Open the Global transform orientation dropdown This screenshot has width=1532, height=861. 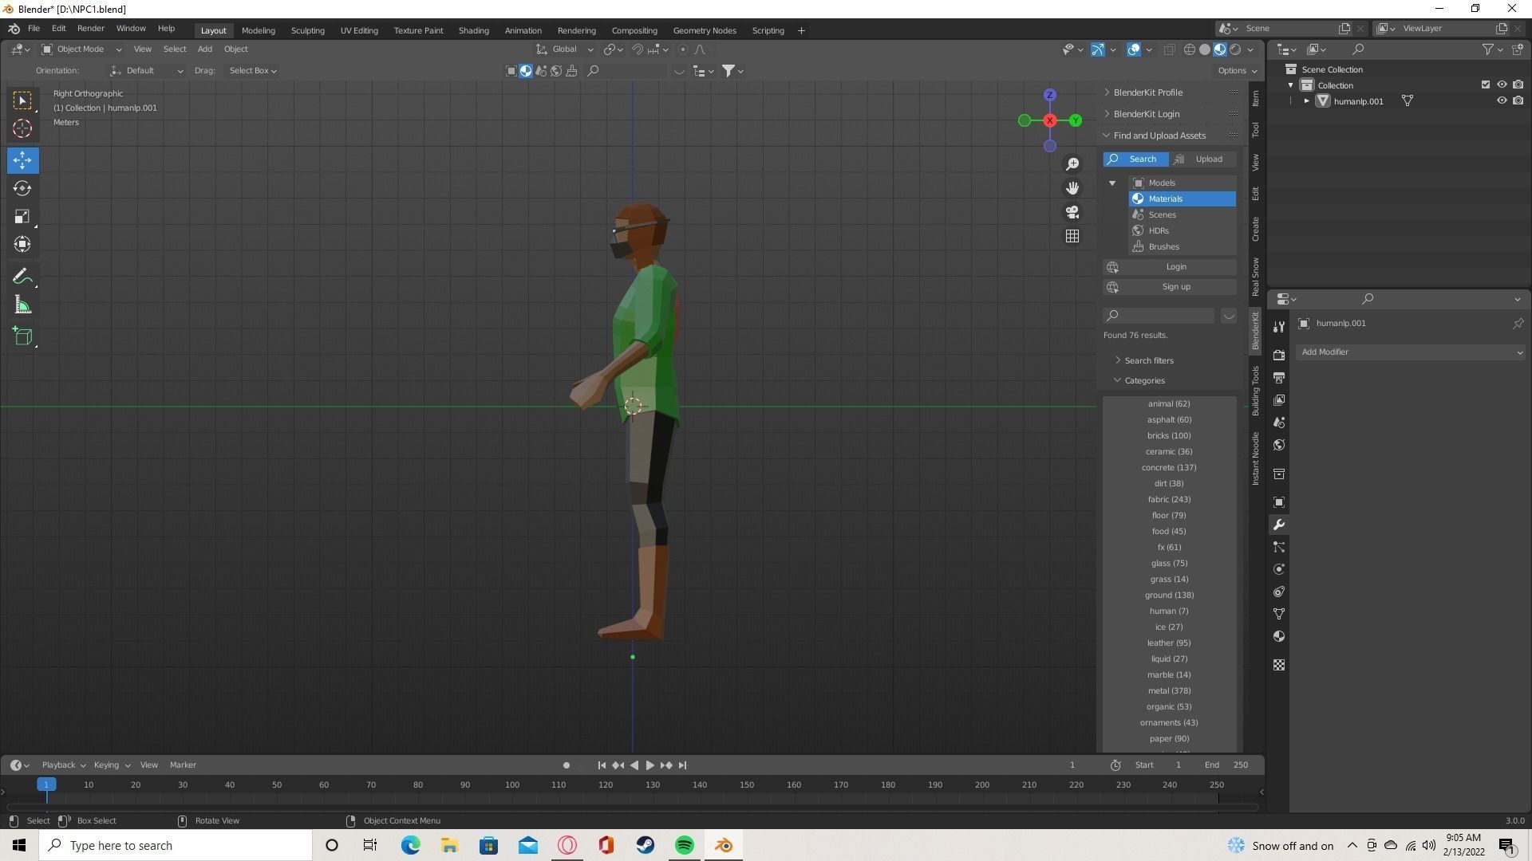pos(565,49)
